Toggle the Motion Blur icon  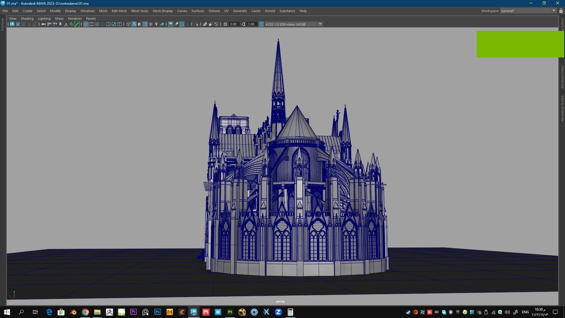click(x=176, y=24)
